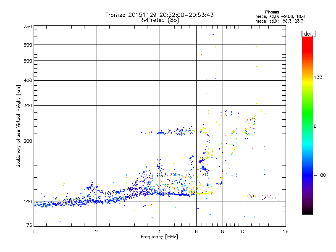Click the y-axis tick label 100 km
The width and height of the screenshot is (336, 252).
[x=28, y=202]
